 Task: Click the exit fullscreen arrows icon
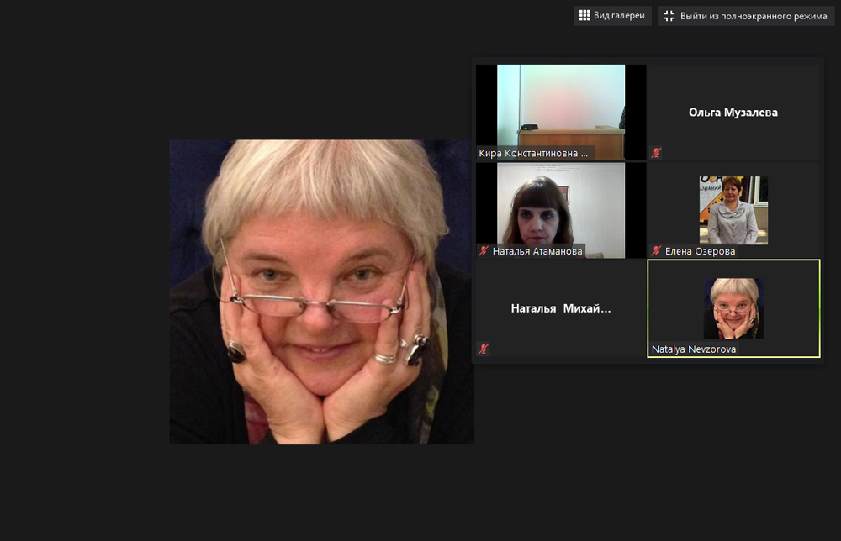point(669,16)
